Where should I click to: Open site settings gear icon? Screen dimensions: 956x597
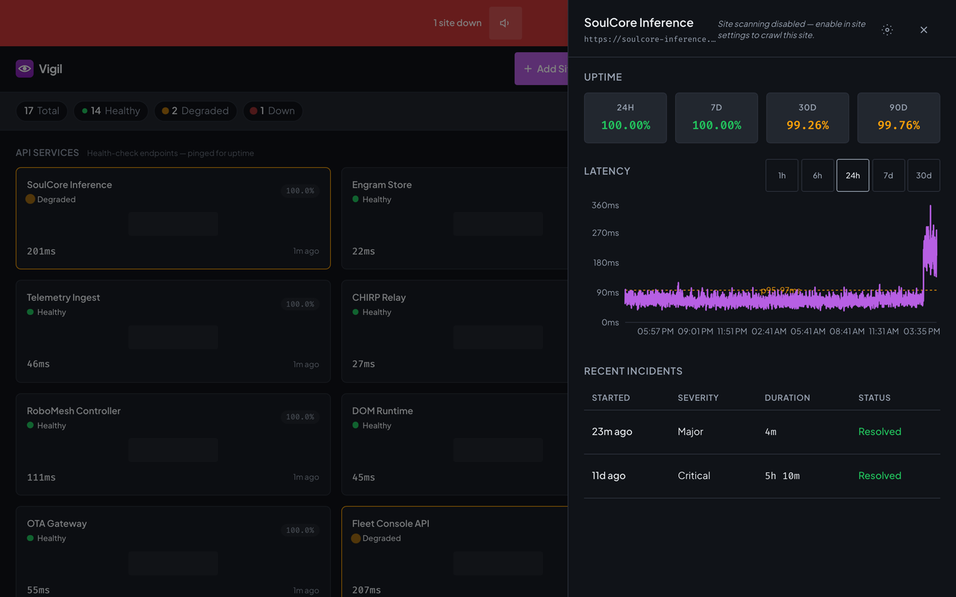click(887, 30)
